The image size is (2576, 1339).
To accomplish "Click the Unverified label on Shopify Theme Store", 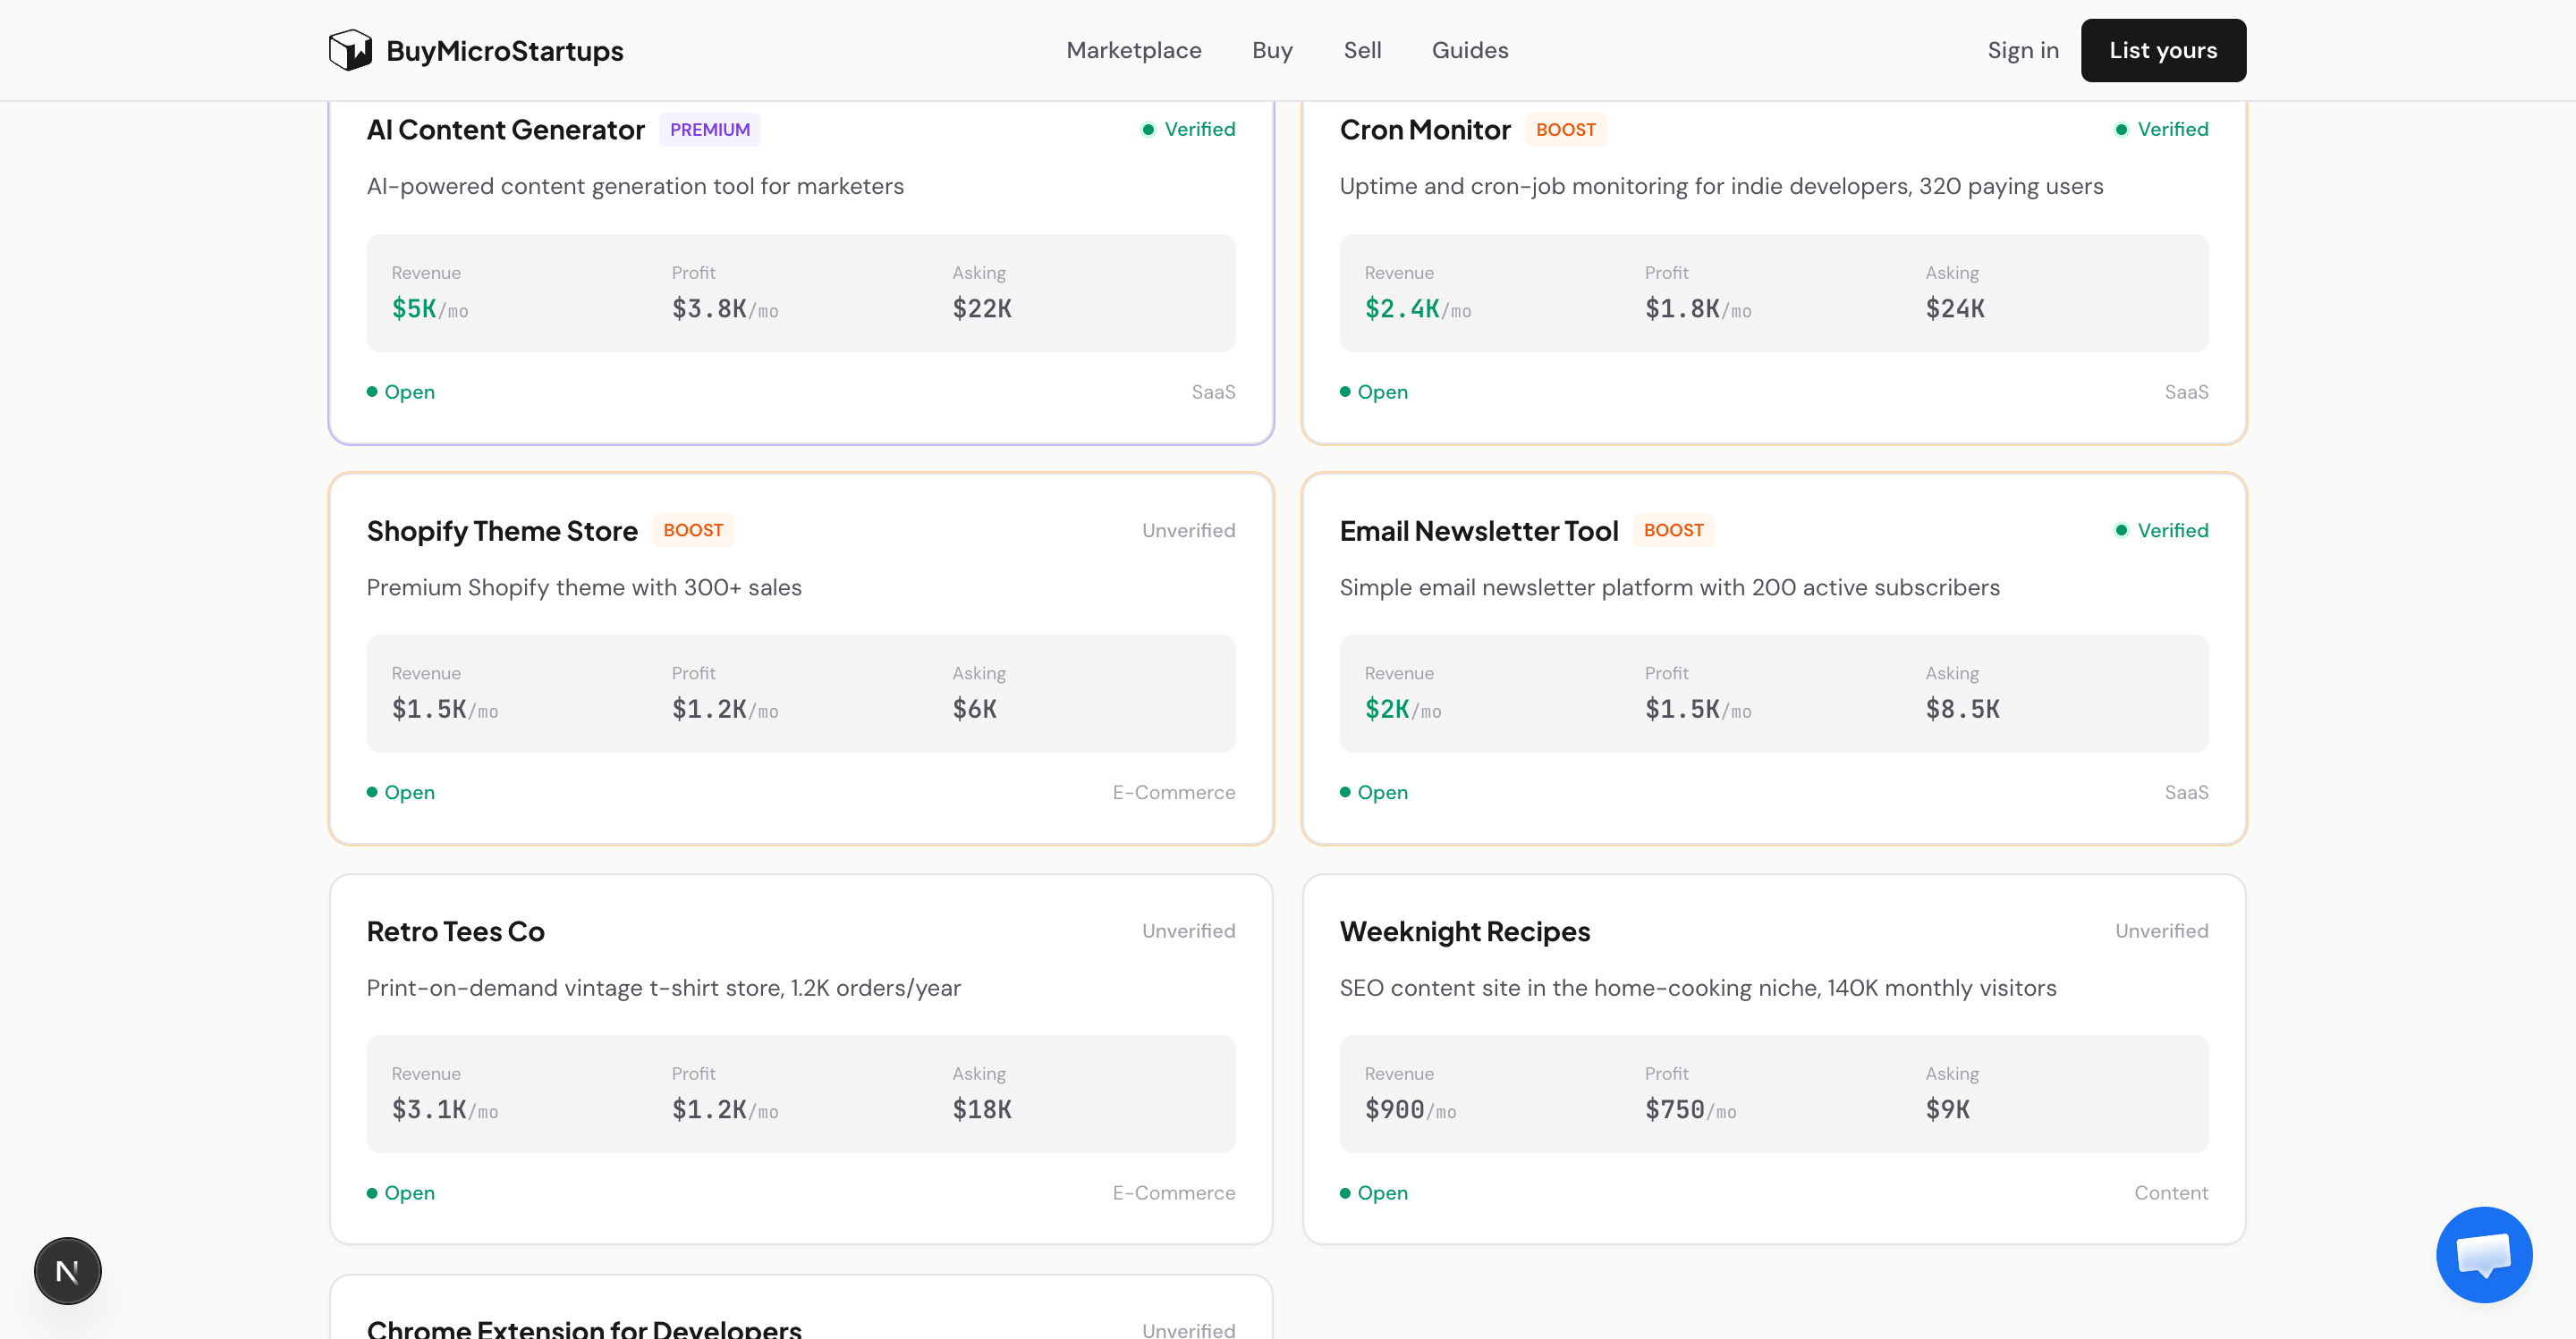I will tap(1189, 531).
